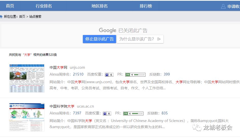
Task: Click the 共找到与大学相关的结果520条 text
Action: point(33,55)
